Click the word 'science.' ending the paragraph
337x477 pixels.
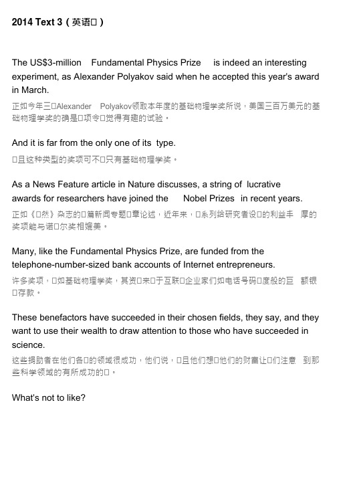pos(28,345)
